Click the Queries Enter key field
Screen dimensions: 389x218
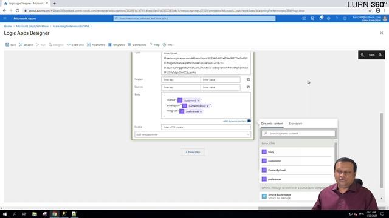(181, 87)
